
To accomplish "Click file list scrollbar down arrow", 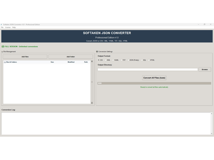I will pyautogui.click(x=92, y=103).
